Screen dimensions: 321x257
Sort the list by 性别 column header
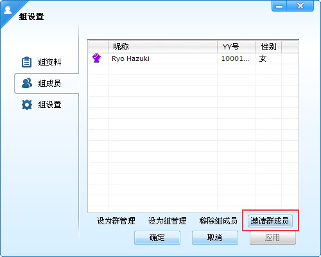268,46
